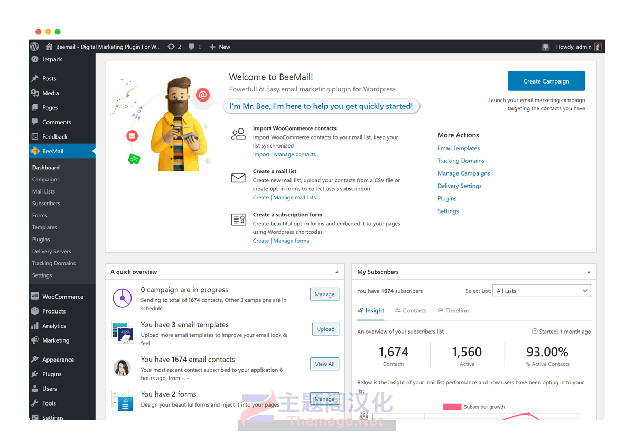Click the Create Campaign button
Image resolution: width=634 pixels, height=442 pixels.
tap(546, 81)
